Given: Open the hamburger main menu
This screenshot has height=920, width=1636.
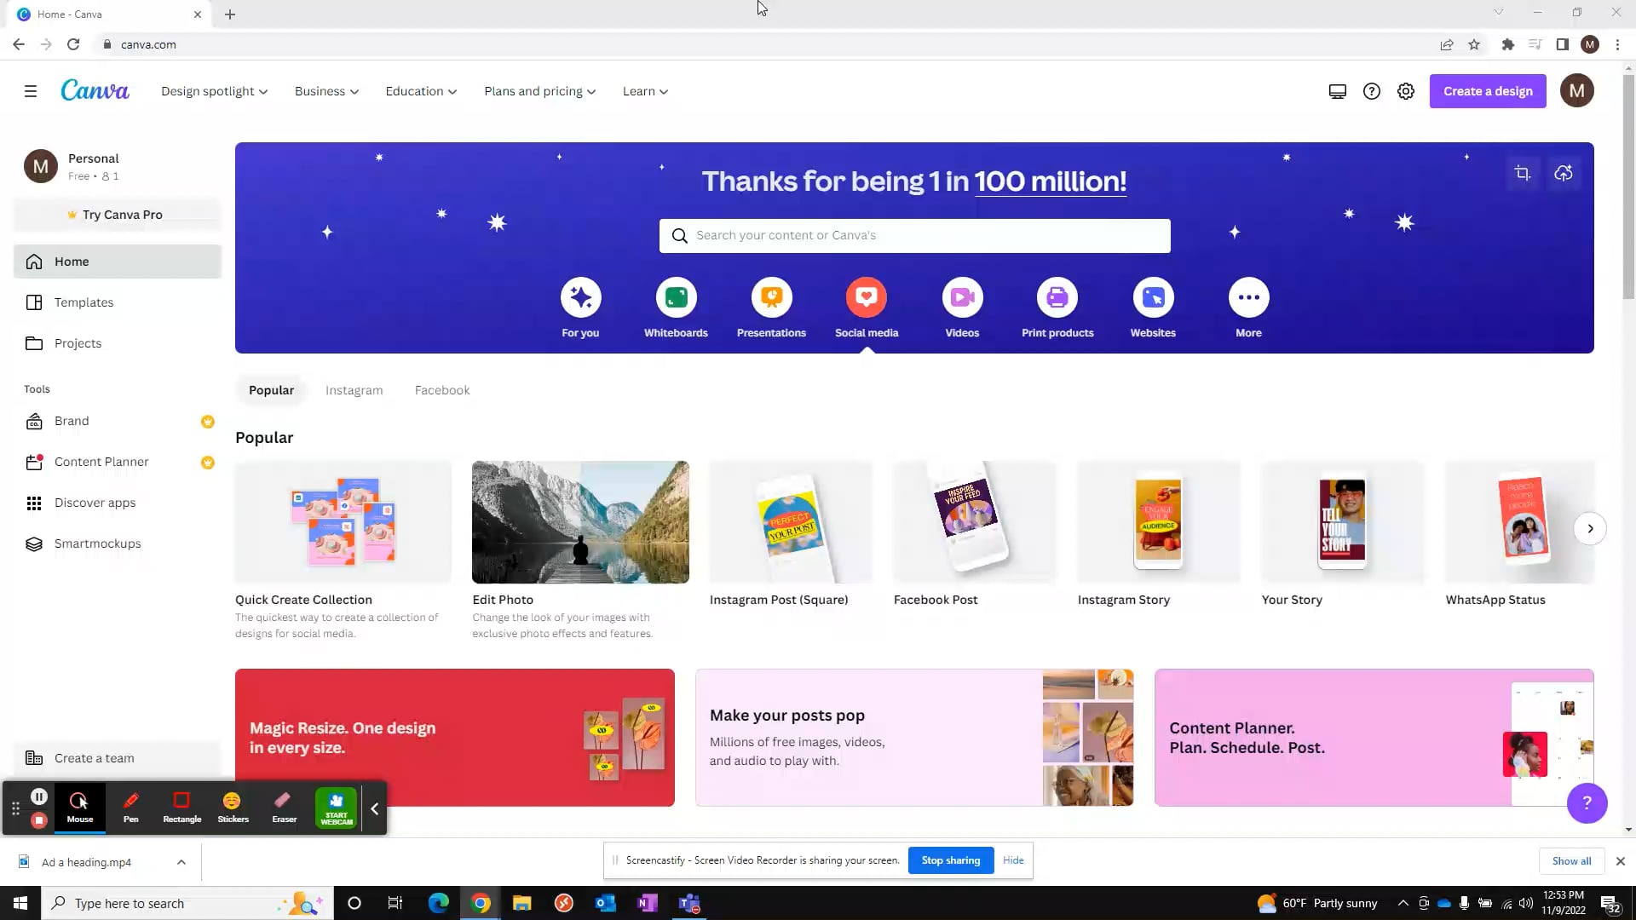Looking at the screenshot, I should 31,91.
